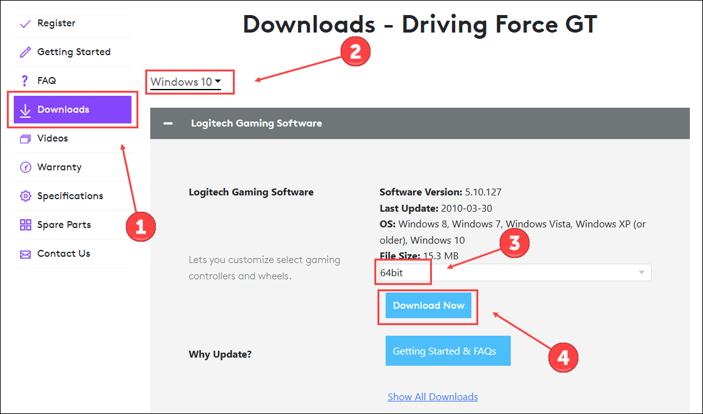Screen dimensions: 703x414
Task: Click the FAQ question mark icon
Action: [24, 81]
